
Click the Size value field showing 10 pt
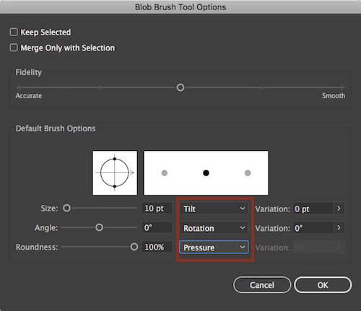[x=157, y=209]
